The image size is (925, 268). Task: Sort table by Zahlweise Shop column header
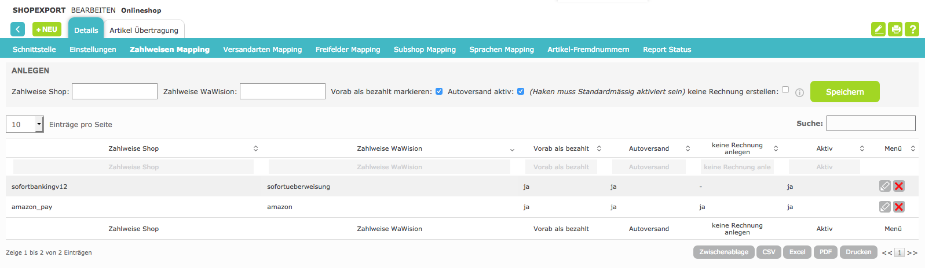tap(133, 148)
